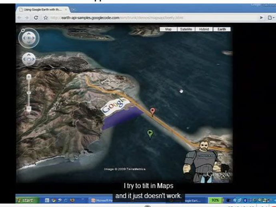This screenshot has width=276, height=207.
Task: Click the eye icon in look joystick center
Action: (29, 38)
